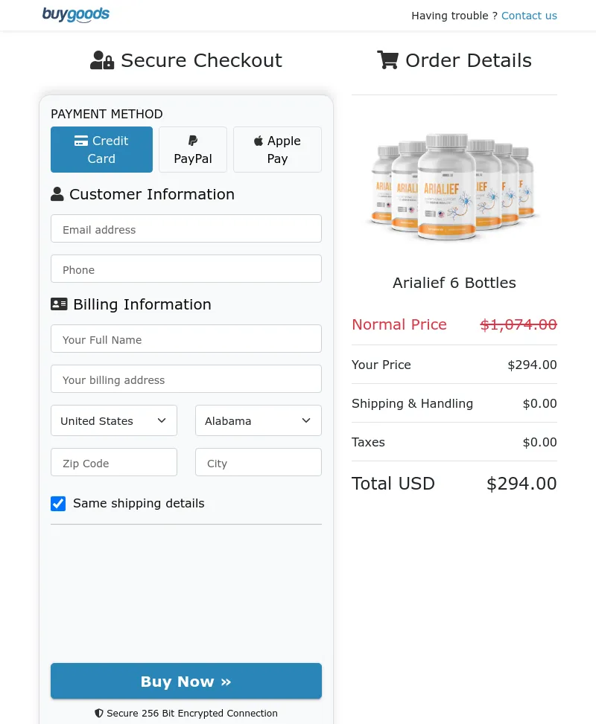Select the Apple Pay payment tab

click(x=277, y=150)
